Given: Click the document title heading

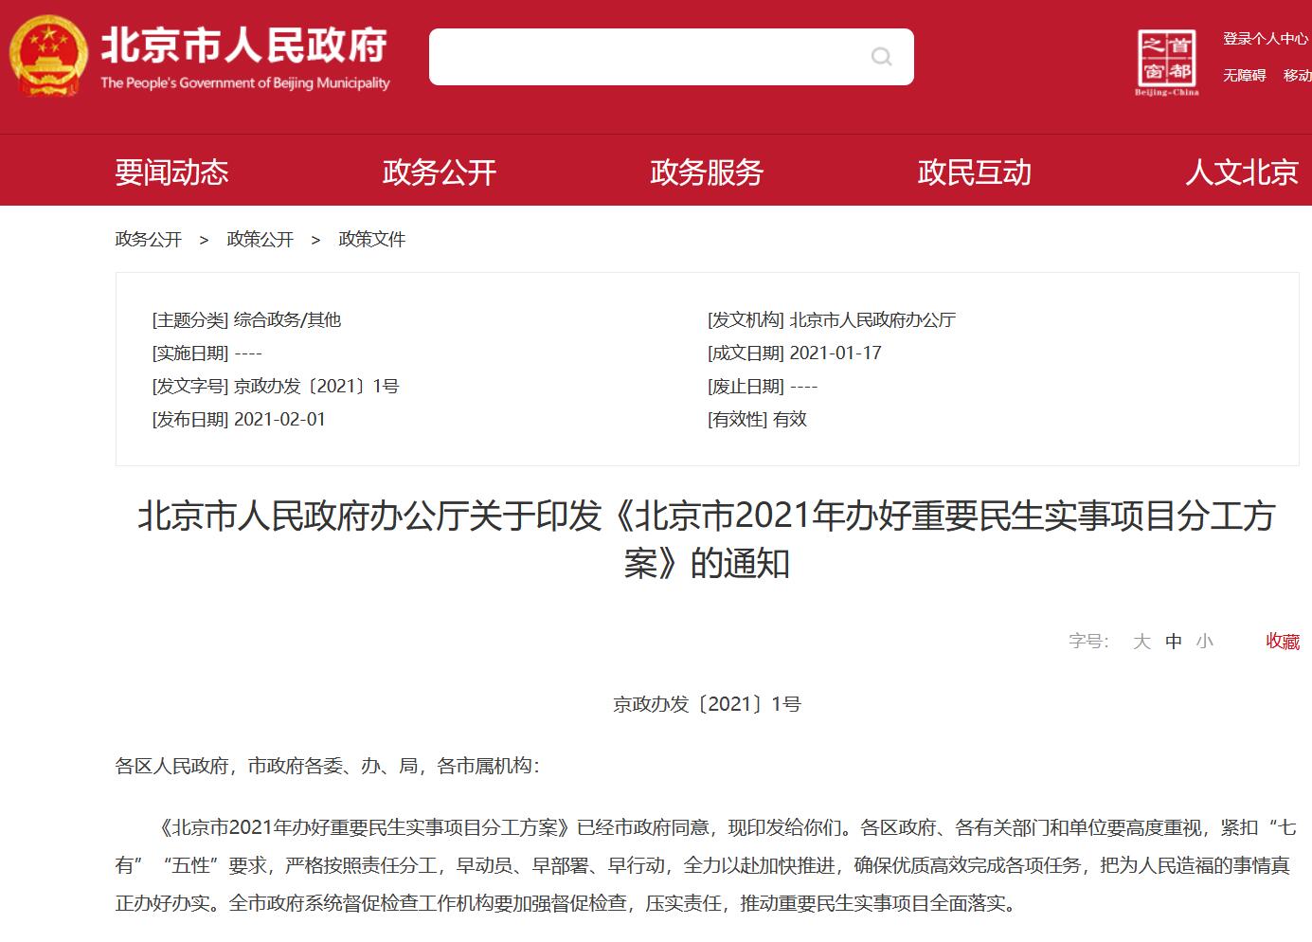Looking at the screenshot, I should click(707, 540).
